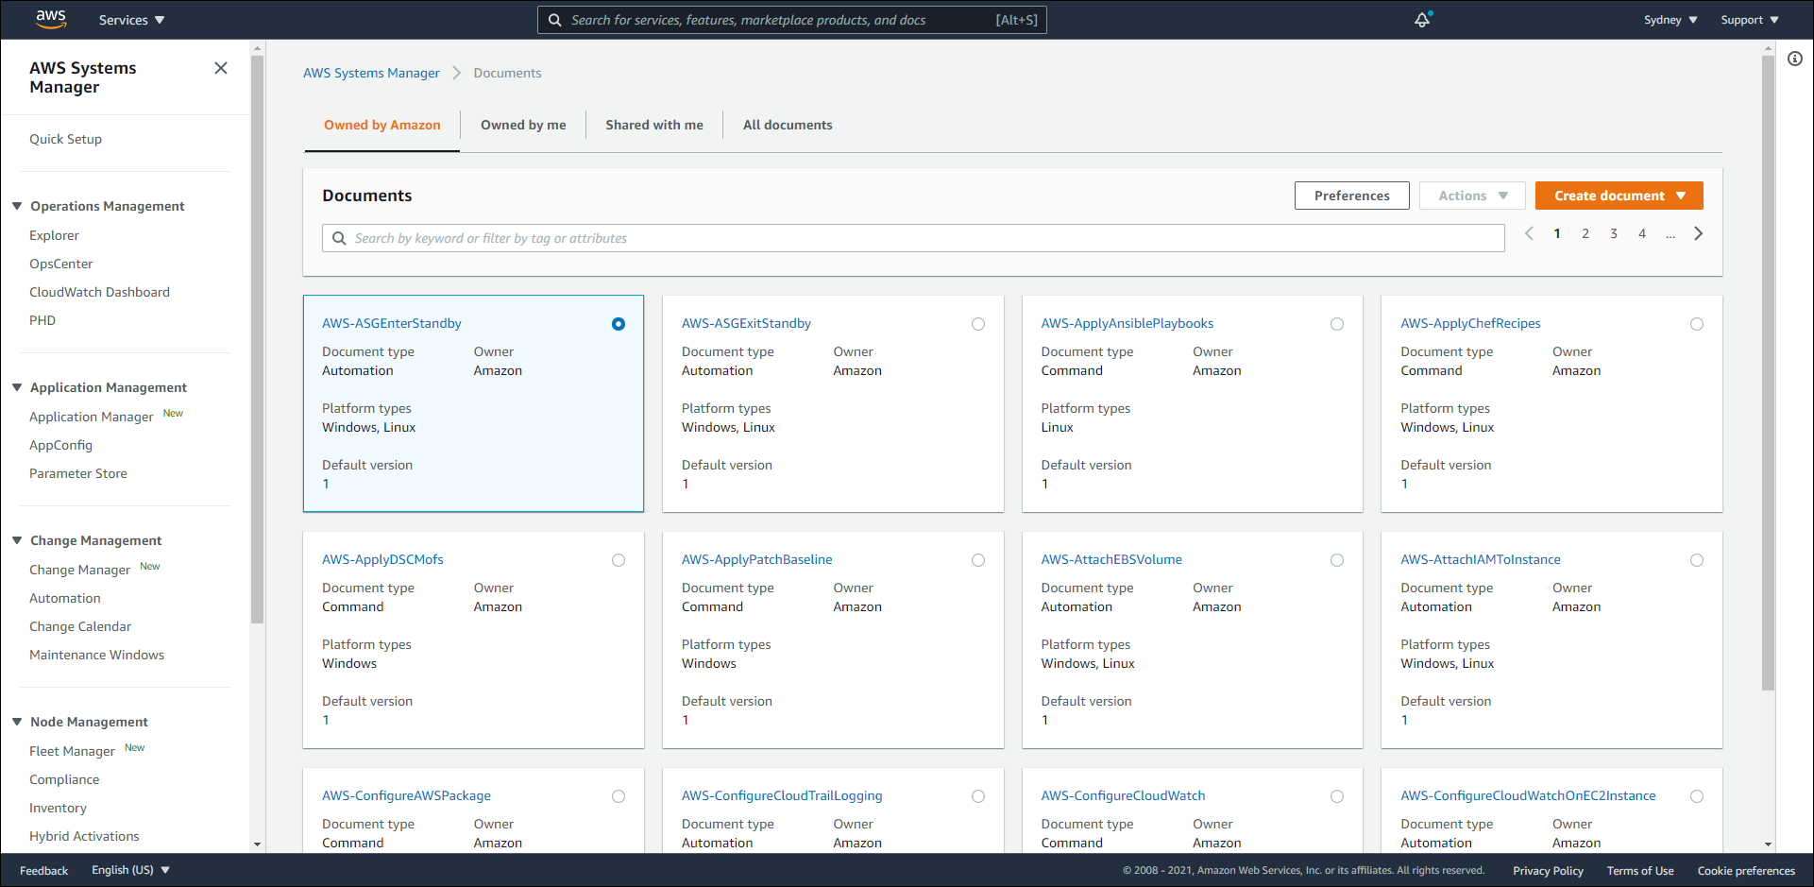Open Hybrid Activations in sidebar
The image size is (1814, 887).
(x=84, y=836)
